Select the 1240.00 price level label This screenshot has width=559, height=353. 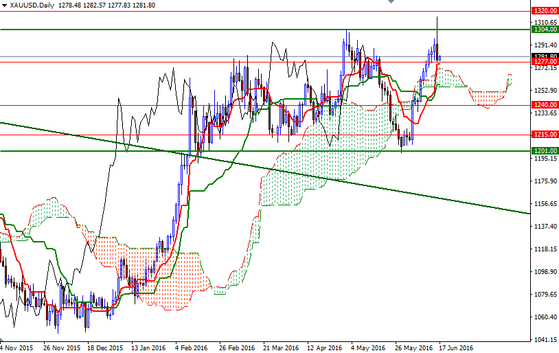(x=544, y=105)
